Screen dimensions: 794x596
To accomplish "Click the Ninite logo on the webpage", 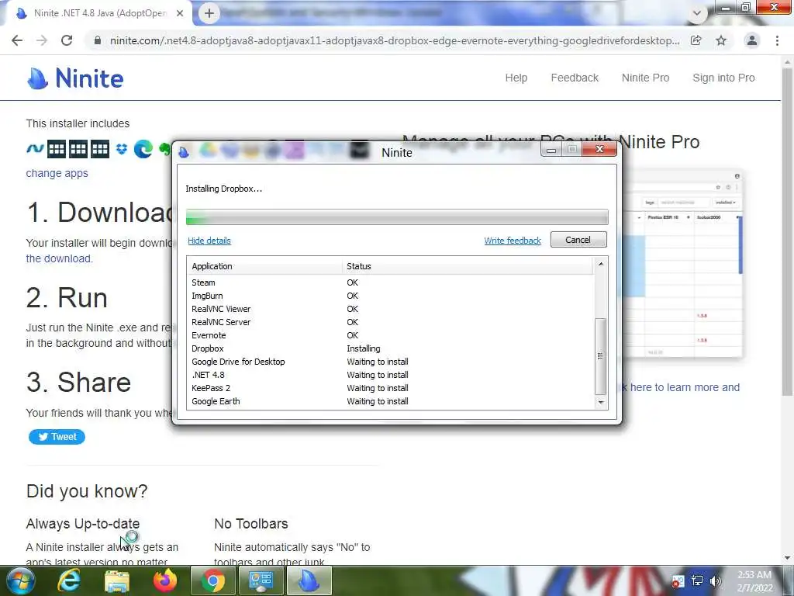I will pos(75,78).
